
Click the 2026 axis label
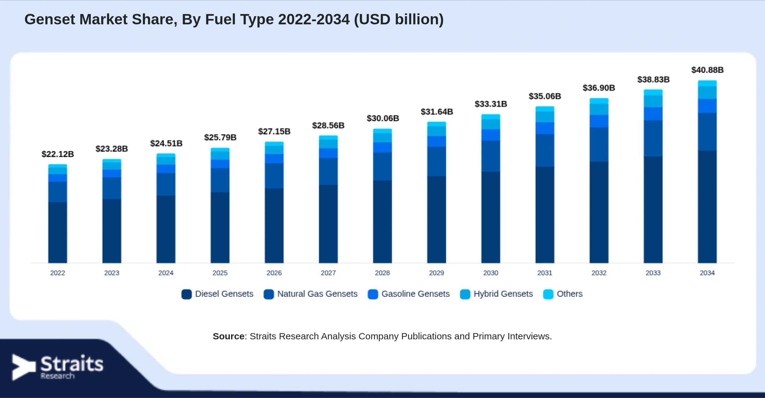[274, 273]
